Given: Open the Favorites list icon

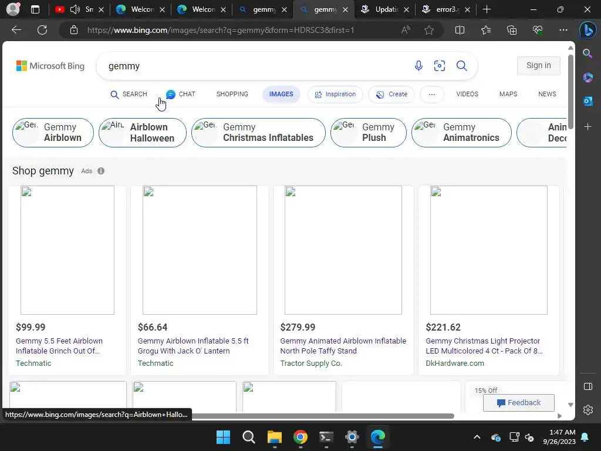Looking at the screenshot, I should point(485,30).
